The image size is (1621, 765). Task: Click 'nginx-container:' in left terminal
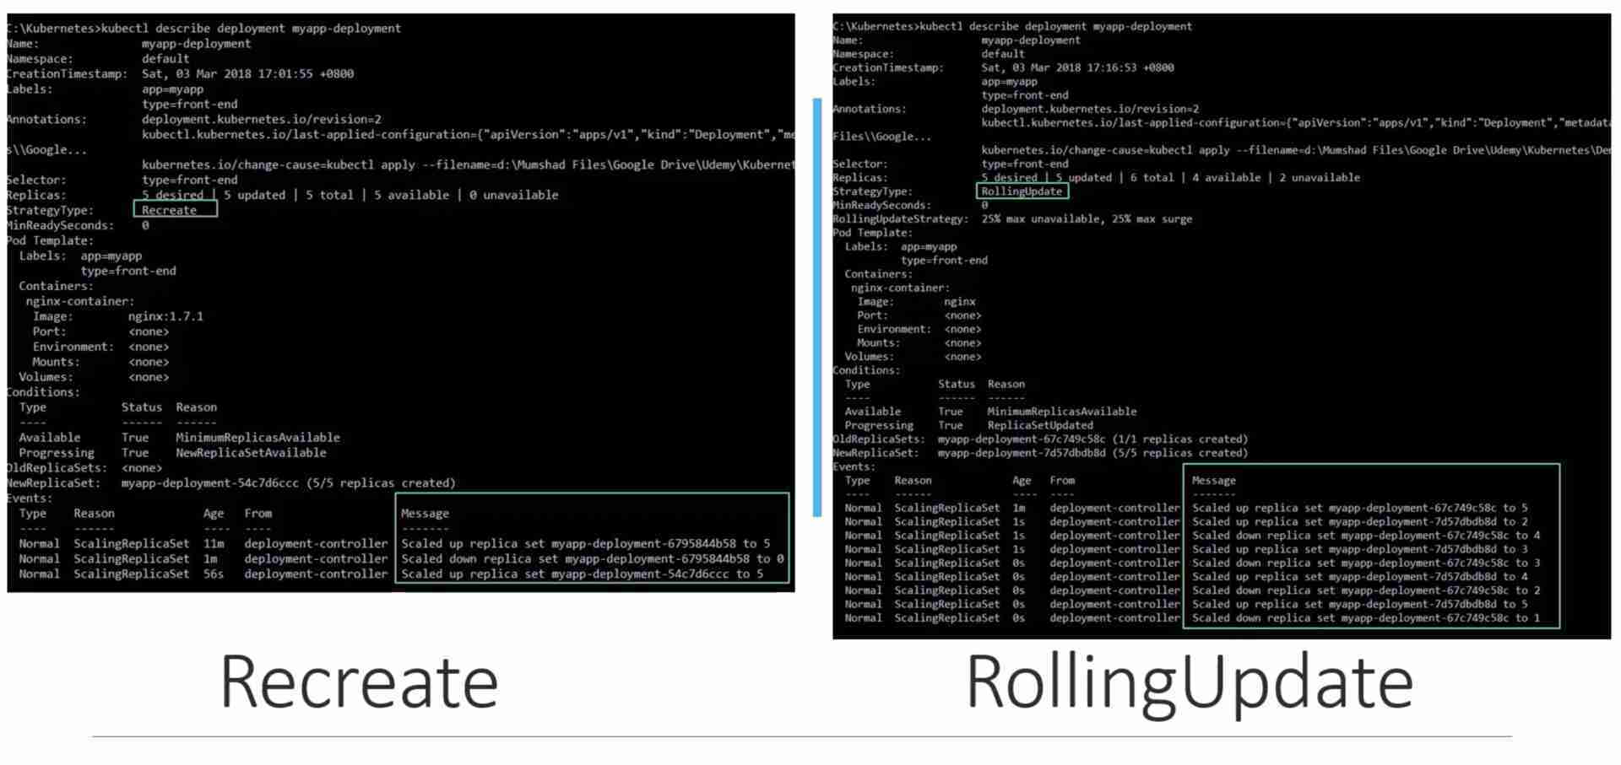[80, 301]
